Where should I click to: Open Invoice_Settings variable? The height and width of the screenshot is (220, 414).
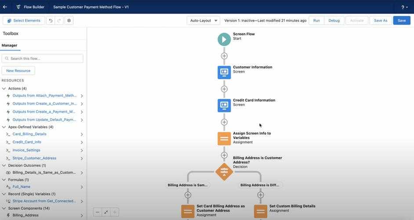(x=26, y=150)
